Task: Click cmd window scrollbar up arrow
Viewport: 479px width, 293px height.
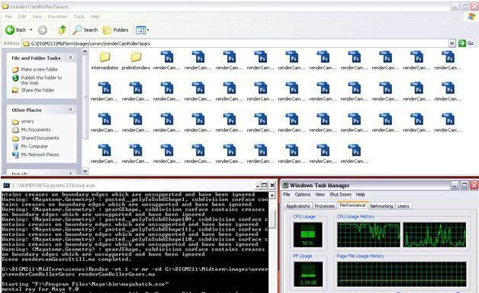Action: tap(272, 195)
